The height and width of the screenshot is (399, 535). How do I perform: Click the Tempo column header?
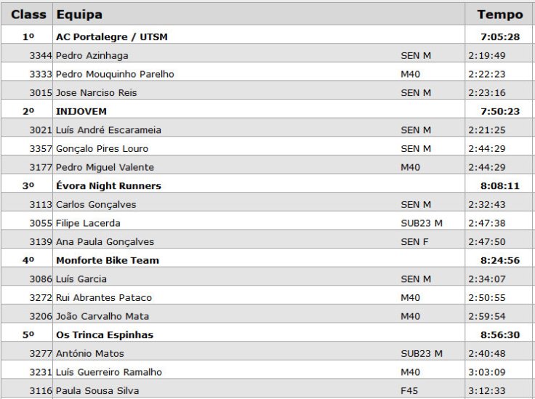coord(499,15)
